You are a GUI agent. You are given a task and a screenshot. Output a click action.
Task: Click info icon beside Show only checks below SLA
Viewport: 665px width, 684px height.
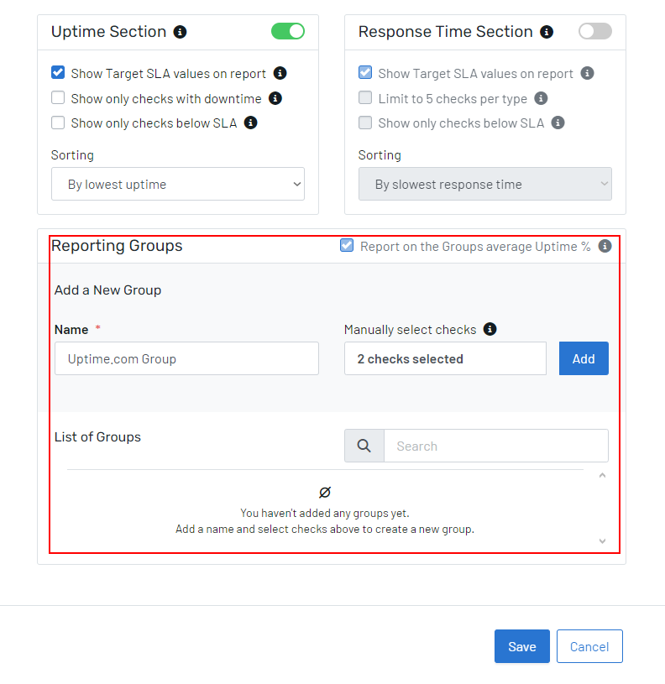(x=251, y=122)
